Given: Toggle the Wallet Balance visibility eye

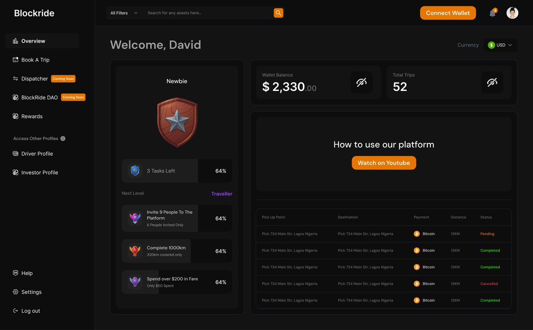Looking at the screenshot, I should coord(362,82).
